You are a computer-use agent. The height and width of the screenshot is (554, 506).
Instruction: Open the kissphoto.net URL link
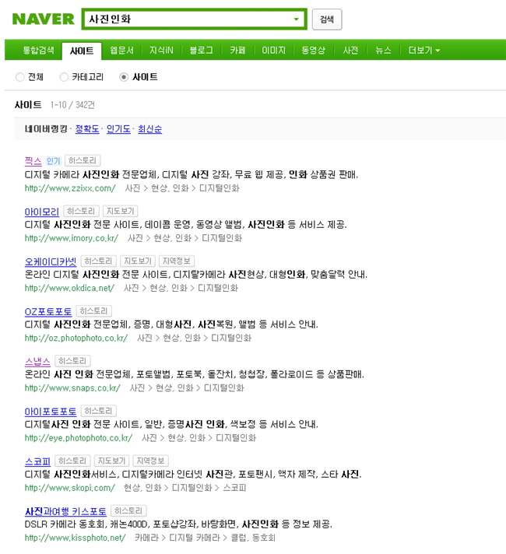[x=75, y=538]
